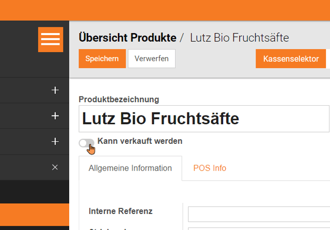Open the orange hamburger menu
The height and width of the screenshot is (230, 330).
coord(50,39)
